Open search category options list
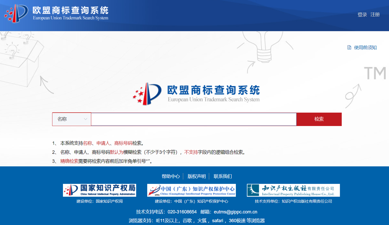Screen dimensions: 389x225 click(x=71, y=119)
